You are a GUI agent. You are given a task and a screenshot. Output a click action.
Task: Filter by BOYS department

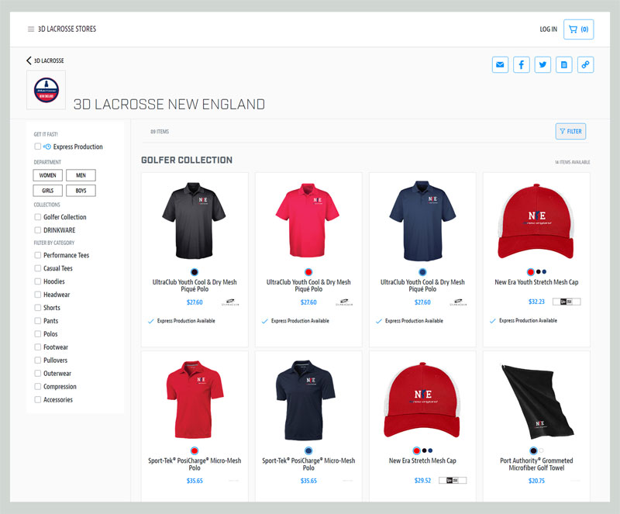point(81,191)
